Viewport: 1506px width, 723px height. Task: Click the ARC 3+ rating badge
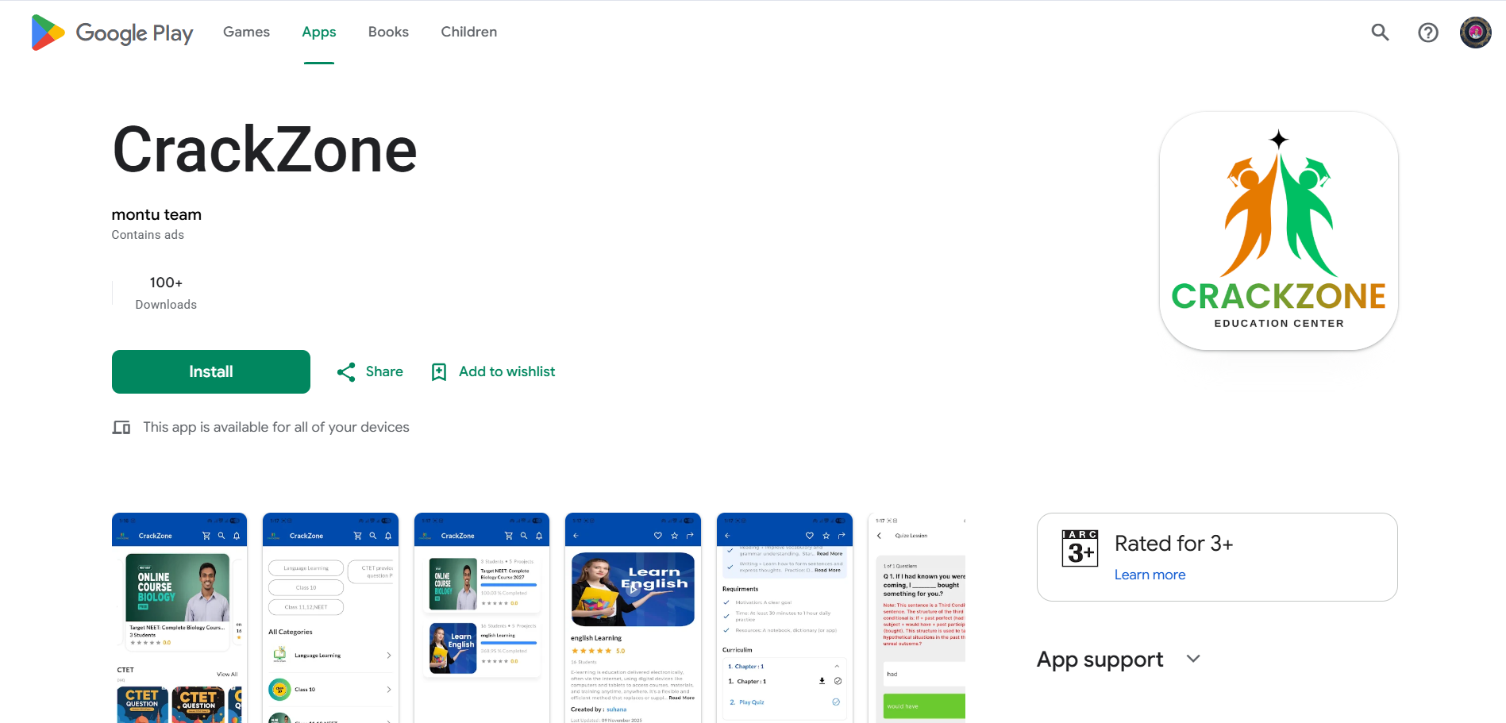point(1080,548)
